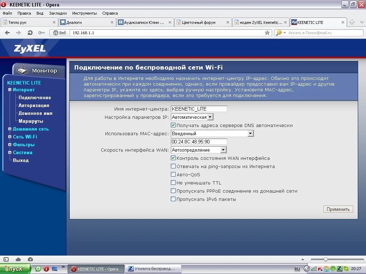Screen dimensions: 366x274
Task: Show hidden tray icons arrow
Action: pyautogui.click(x=307, y=269)
